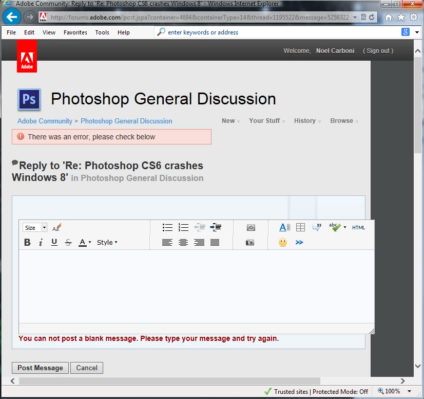Image resolution: width=424 pixels, height=399 pixels.
Task: Expand the New dropdown menu
Action: [x=230, y=121]
